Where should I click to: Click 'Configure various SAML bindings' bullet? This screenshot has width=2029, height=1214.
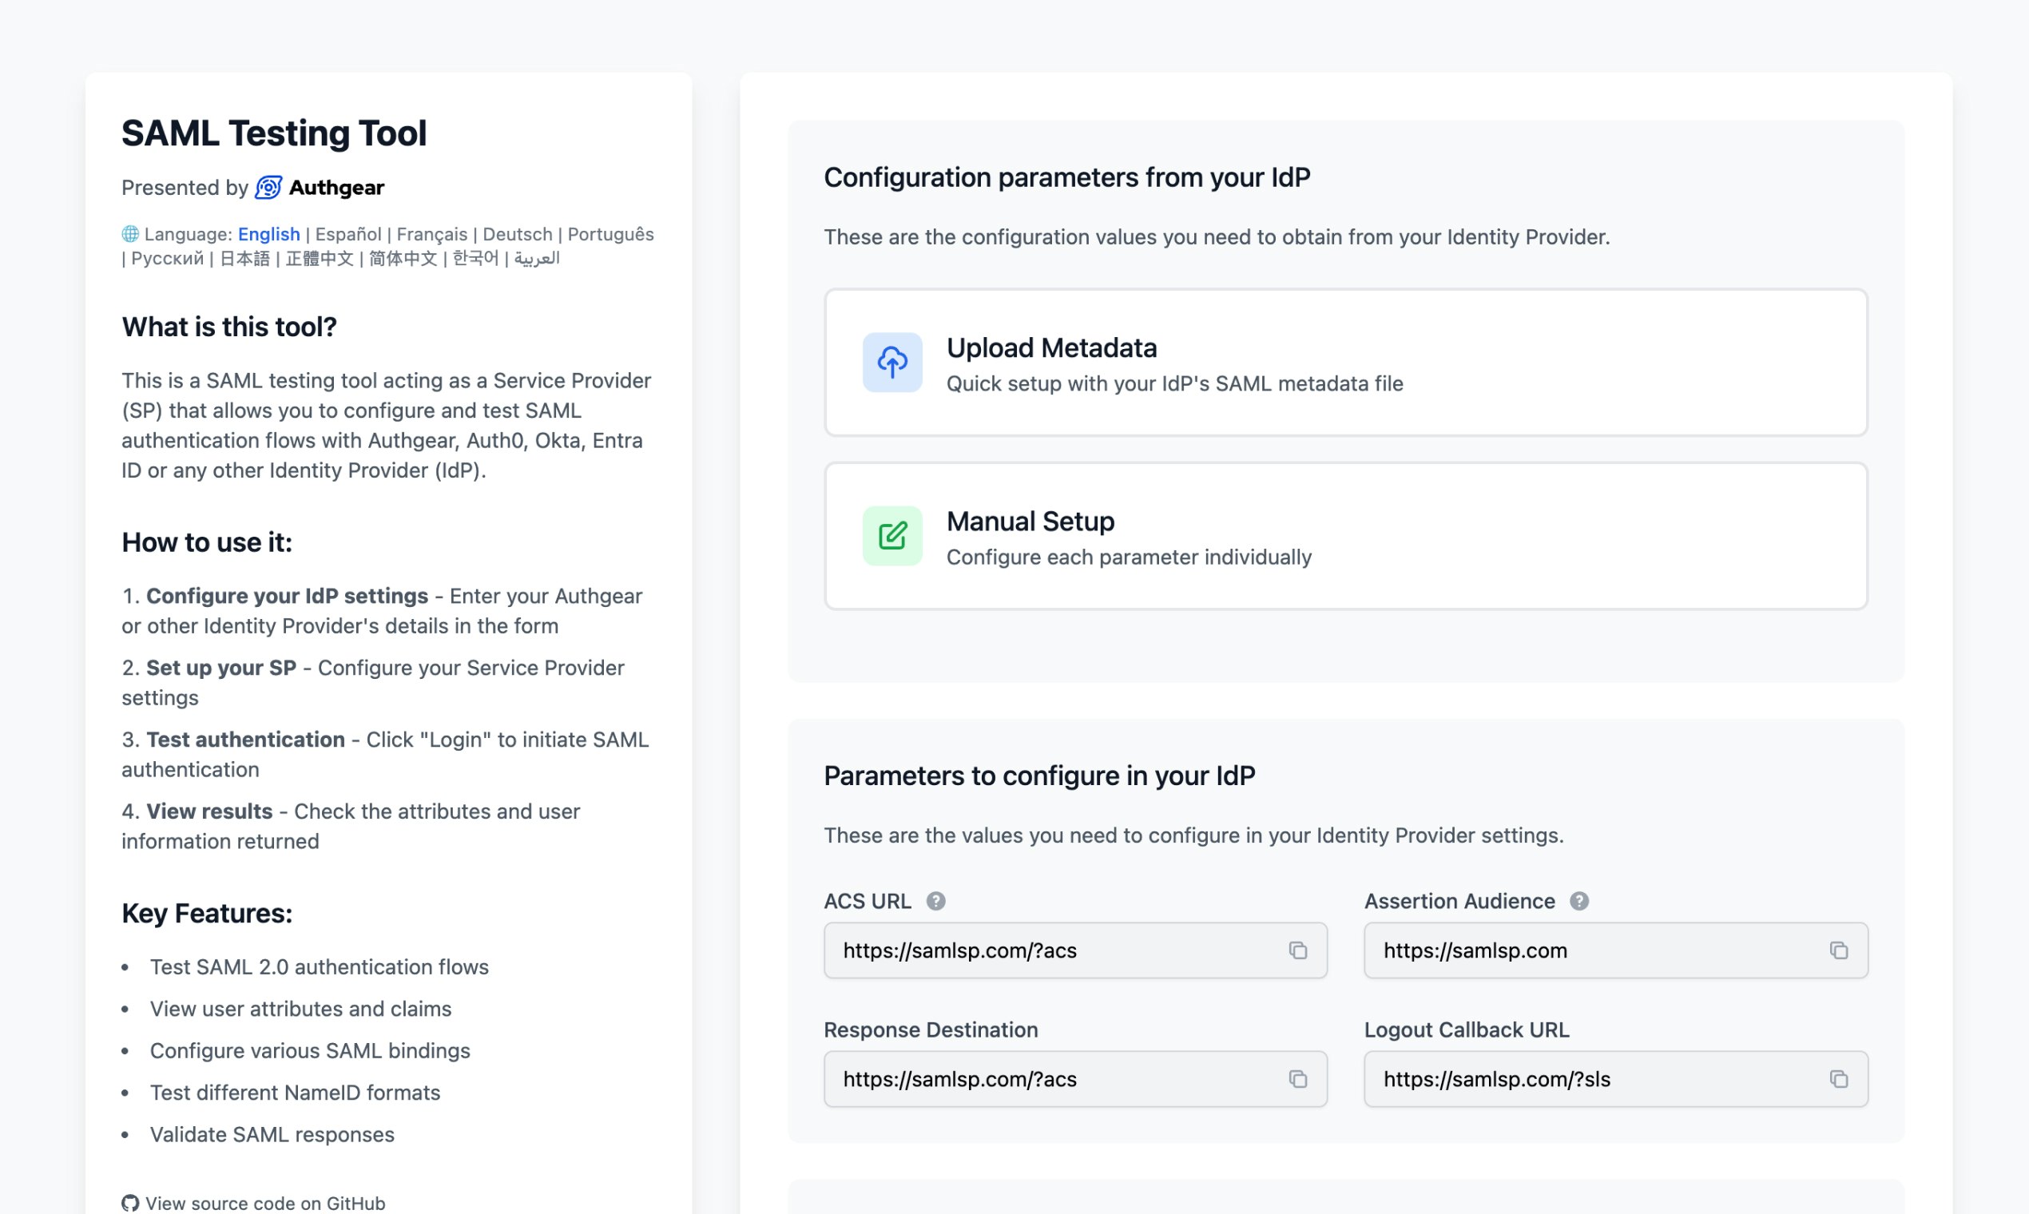pyautogui.click(x=310, y=1050)
